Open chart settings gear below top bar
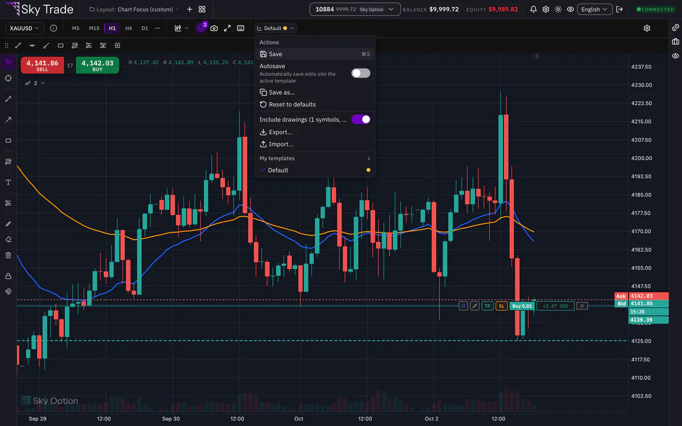 pos(647,28)
